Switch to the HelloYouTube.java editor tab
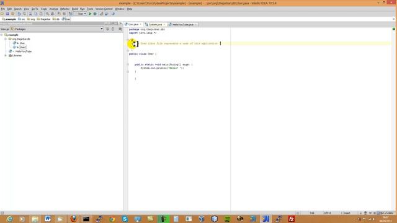Image resolution: width=397 pixels, height=223 pixels. click(x=183, y=25)
